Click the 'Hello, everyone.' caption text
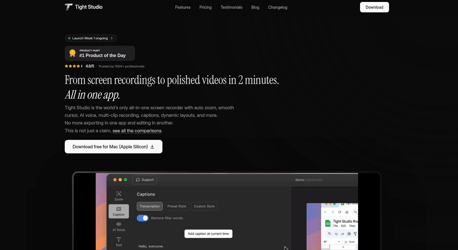The width and height of the screenshot is (458, 250). 151,246
